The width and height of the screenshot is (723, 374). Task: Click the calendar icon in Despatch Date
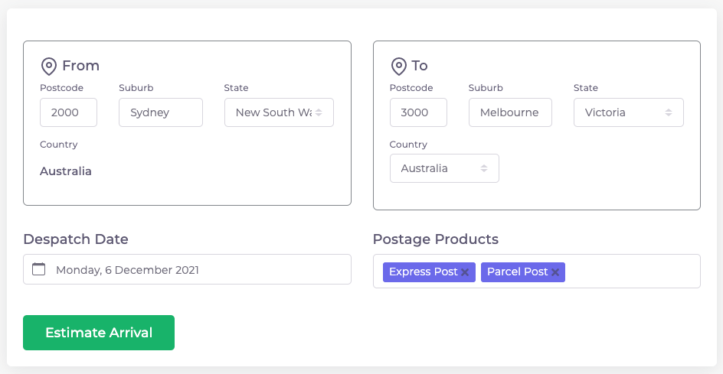(x=39, y=269)
